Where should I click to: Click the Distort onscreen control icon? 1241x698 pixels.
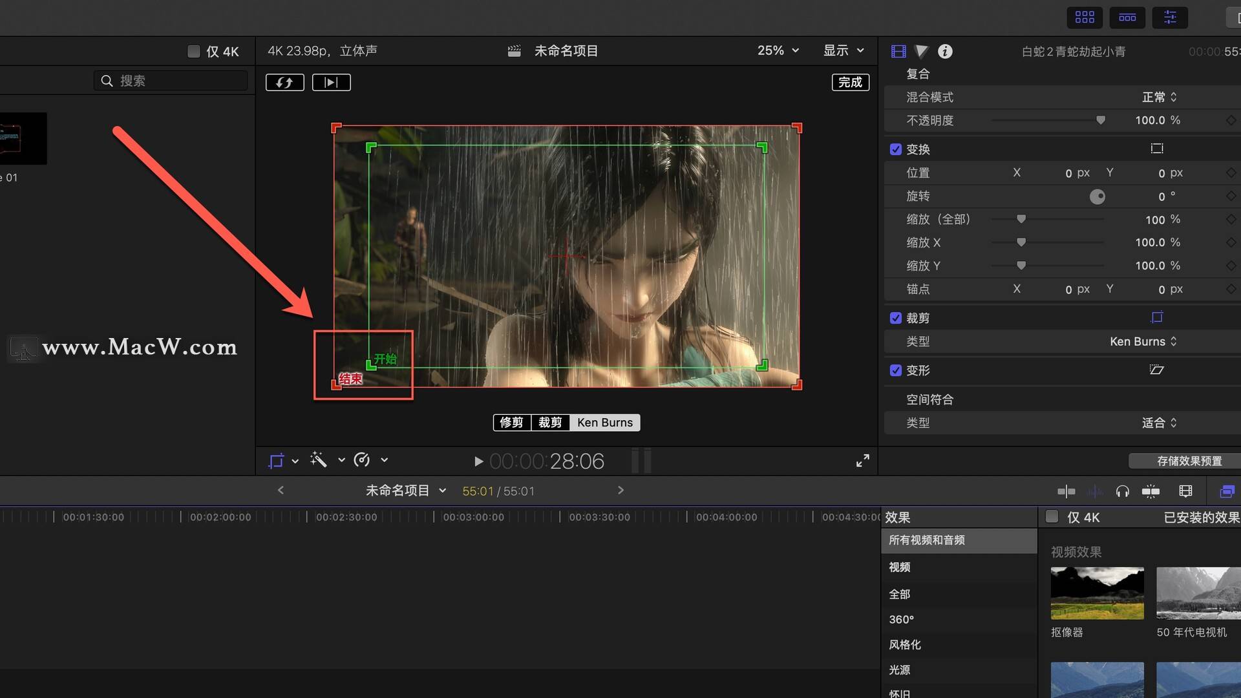coord(1157,370)
